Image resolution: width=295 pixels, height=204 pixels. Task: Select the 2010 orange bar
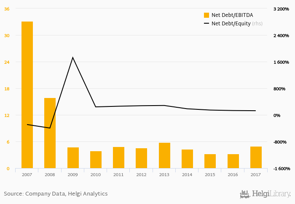click(x=96, y=160)
